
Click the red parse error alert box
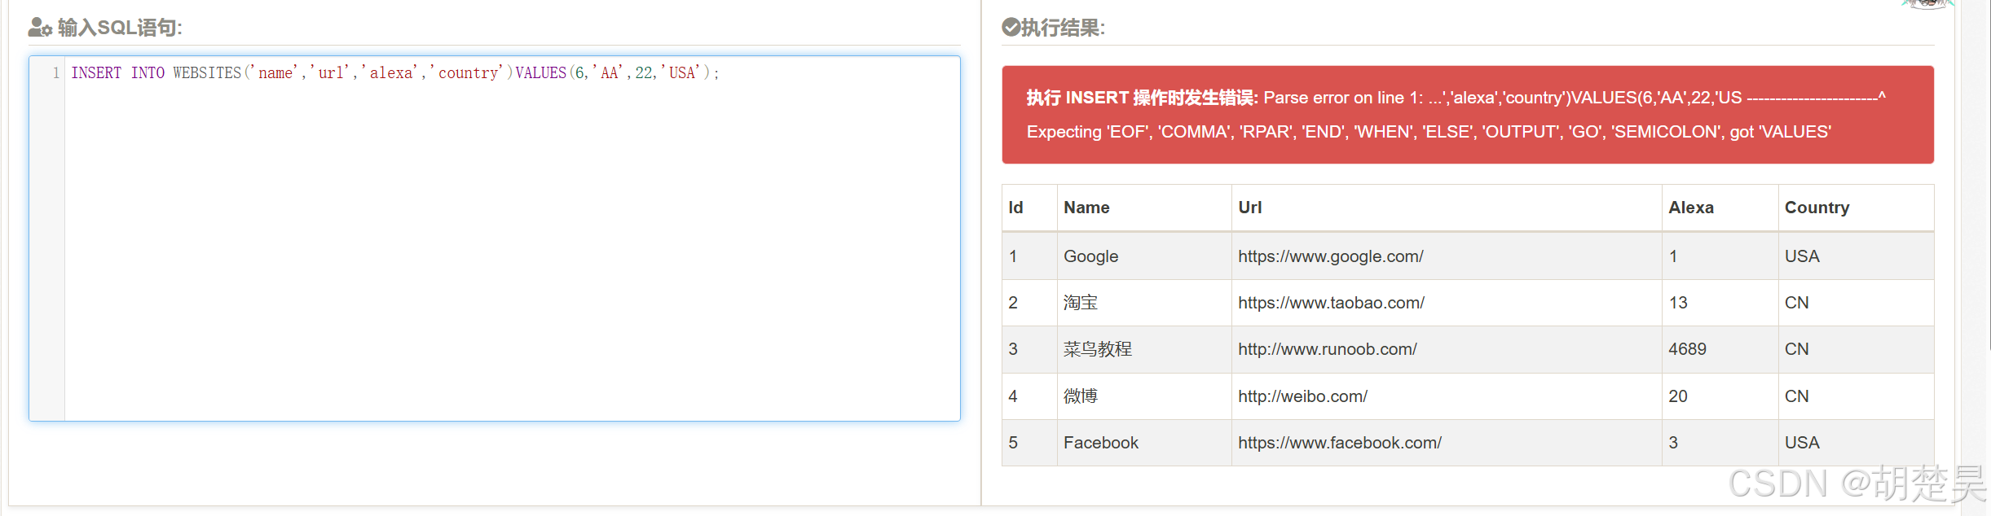(1467, 115)
